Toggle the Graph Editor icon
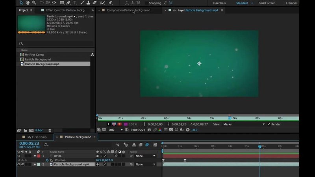Image resolution: width=315 pixels, height=177 pixels. (155, 145)
